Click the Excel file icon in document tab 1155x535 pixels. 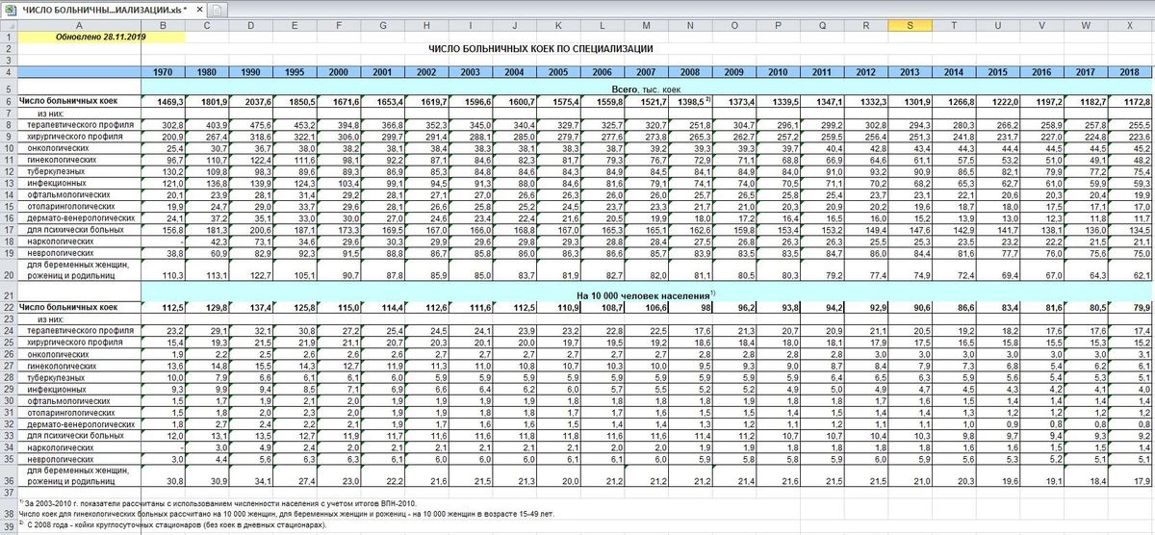pyautogui.click(x=10, y=10)
